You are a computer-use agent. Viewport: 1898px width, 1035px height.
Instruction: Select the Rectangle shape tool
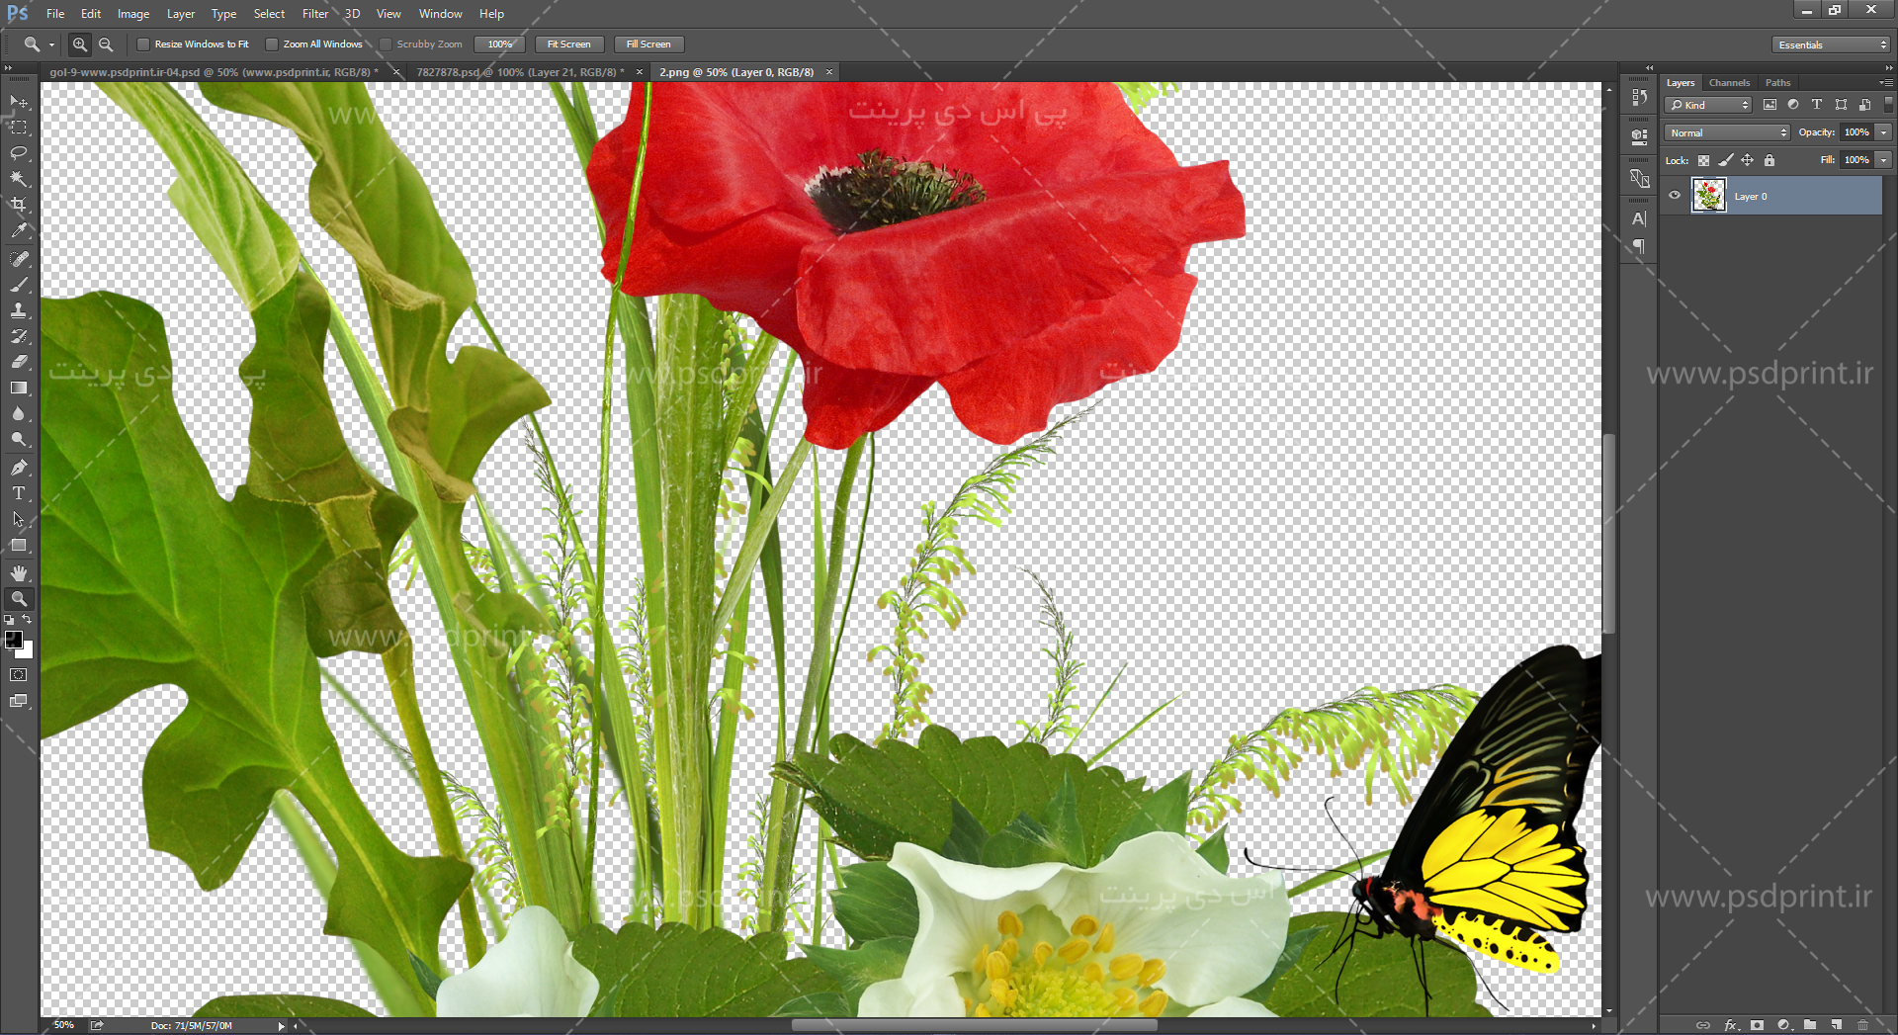(x=19, y=545)
